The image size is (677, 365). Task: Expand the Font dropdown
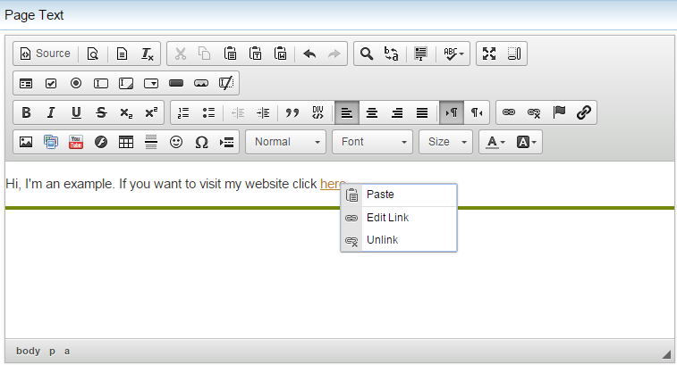373,142
